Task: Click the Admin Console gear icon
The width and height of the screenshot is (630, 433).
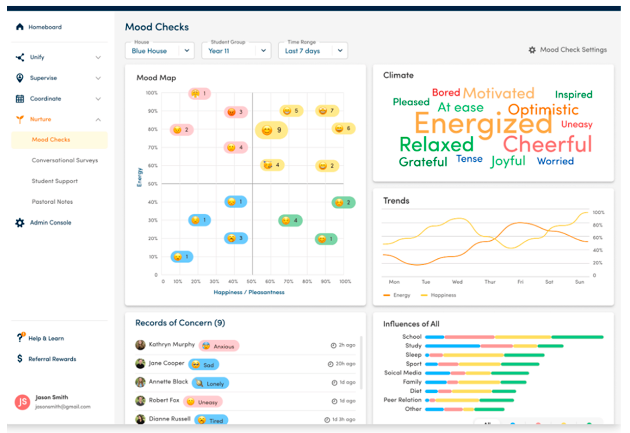Action: [x=20, y=223]
